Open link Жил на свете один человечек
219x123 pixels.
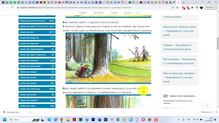[179, 78]
